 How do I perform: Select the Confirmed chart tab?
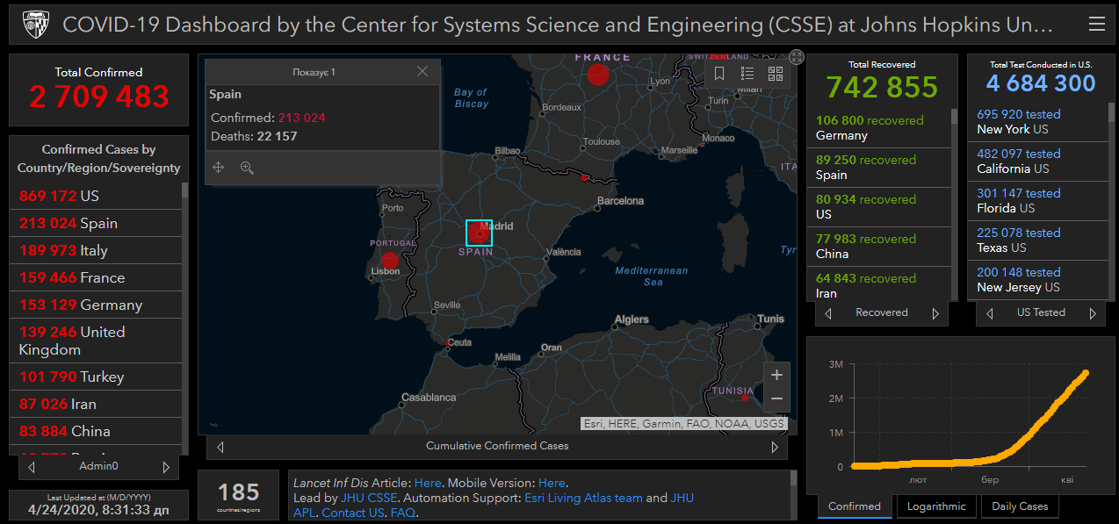855,506
